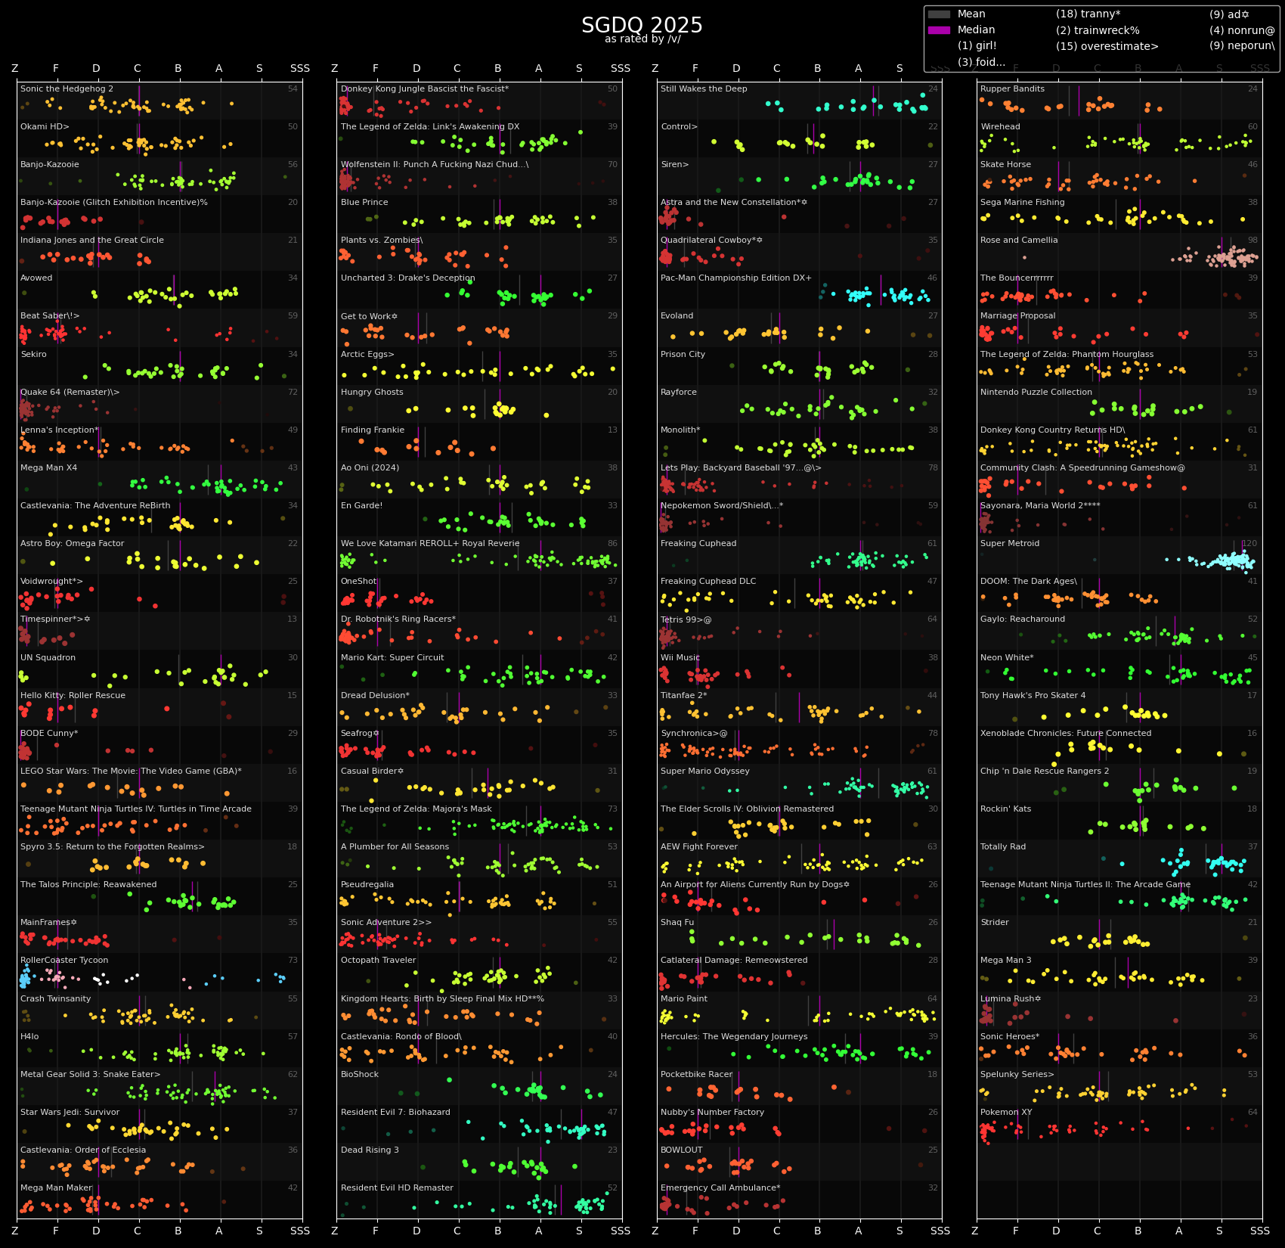Click the 'Rupper Bandits' row label
Viewport: 1285px width, 1248px height.
[1012, 89]
